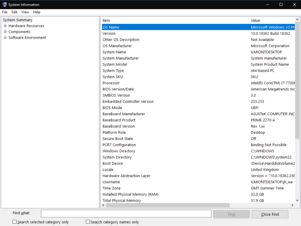
Task: Select the Processor row
Action: coord(198,83)
